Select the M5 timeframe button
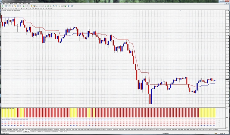This screenshot has width=230, height=135. (33, 8)
